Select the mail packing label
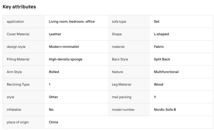 pyautogui.click(x=122, y=97)
